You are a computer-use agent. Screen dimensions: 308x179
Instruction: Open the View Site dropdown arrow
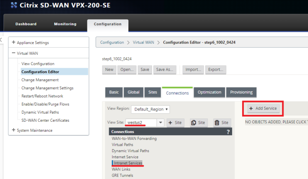point(160,123)
